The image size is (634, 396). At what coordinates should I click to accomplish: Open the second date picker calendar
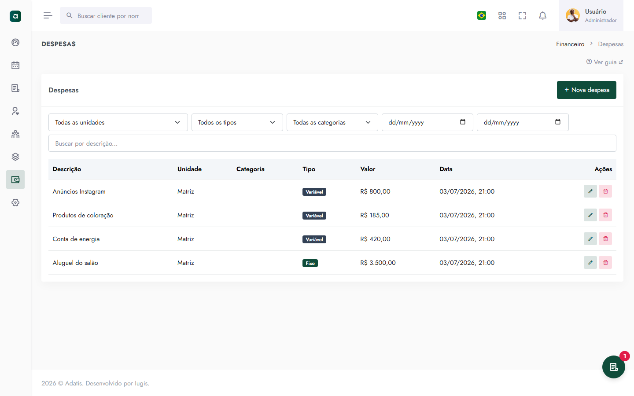pyautogui.click(x=558, y=122)
